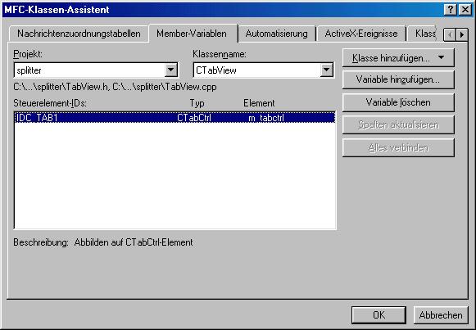The image size is (476, 330).
Task: Open the Automatisierung tab
Action: [277, 34]
